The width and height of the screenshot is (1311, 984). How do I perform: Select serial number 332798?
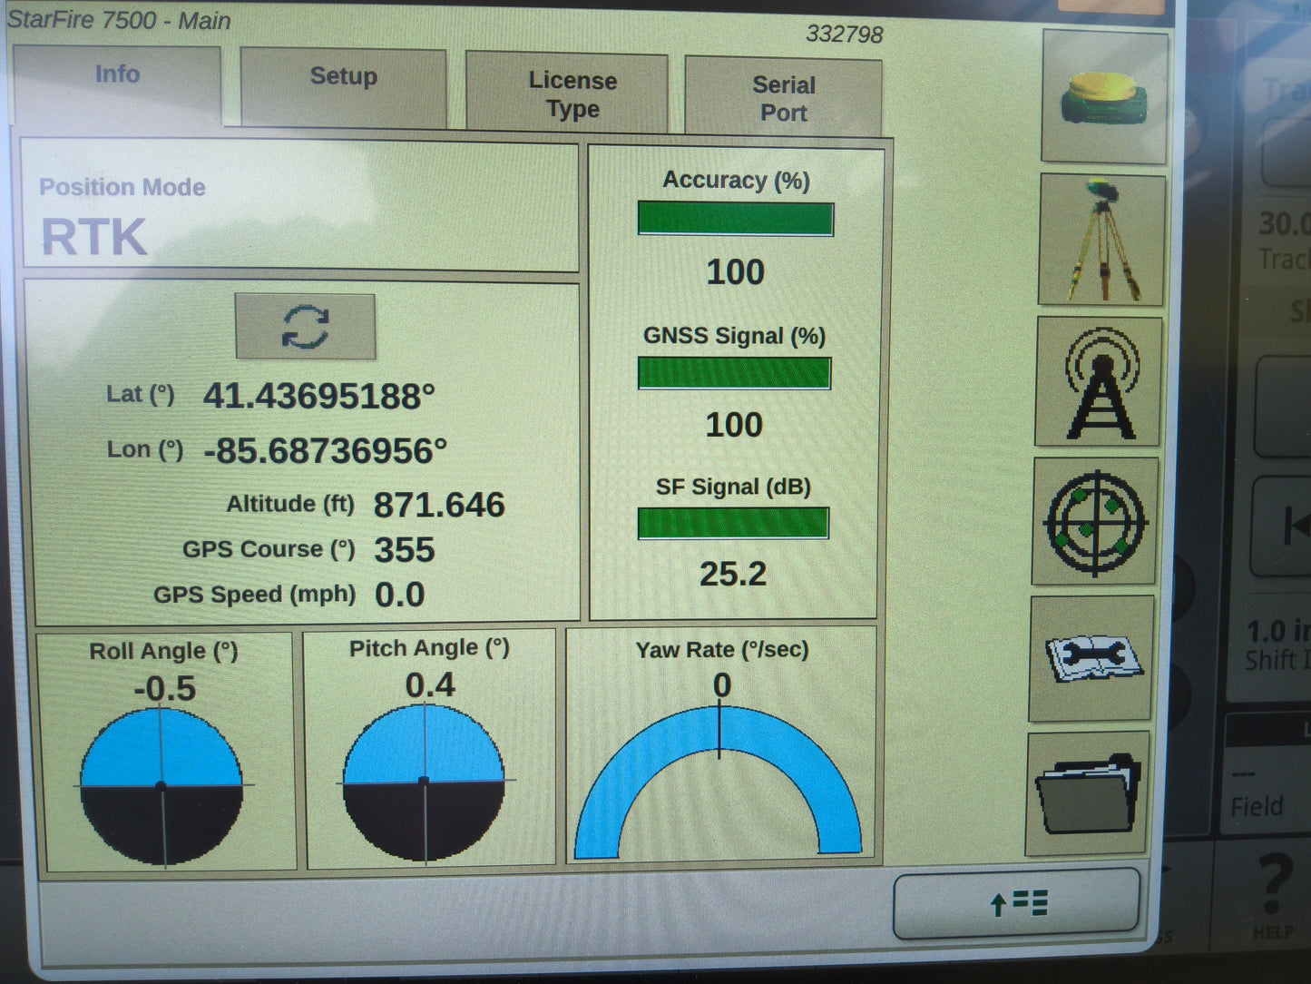coord(845,34)
